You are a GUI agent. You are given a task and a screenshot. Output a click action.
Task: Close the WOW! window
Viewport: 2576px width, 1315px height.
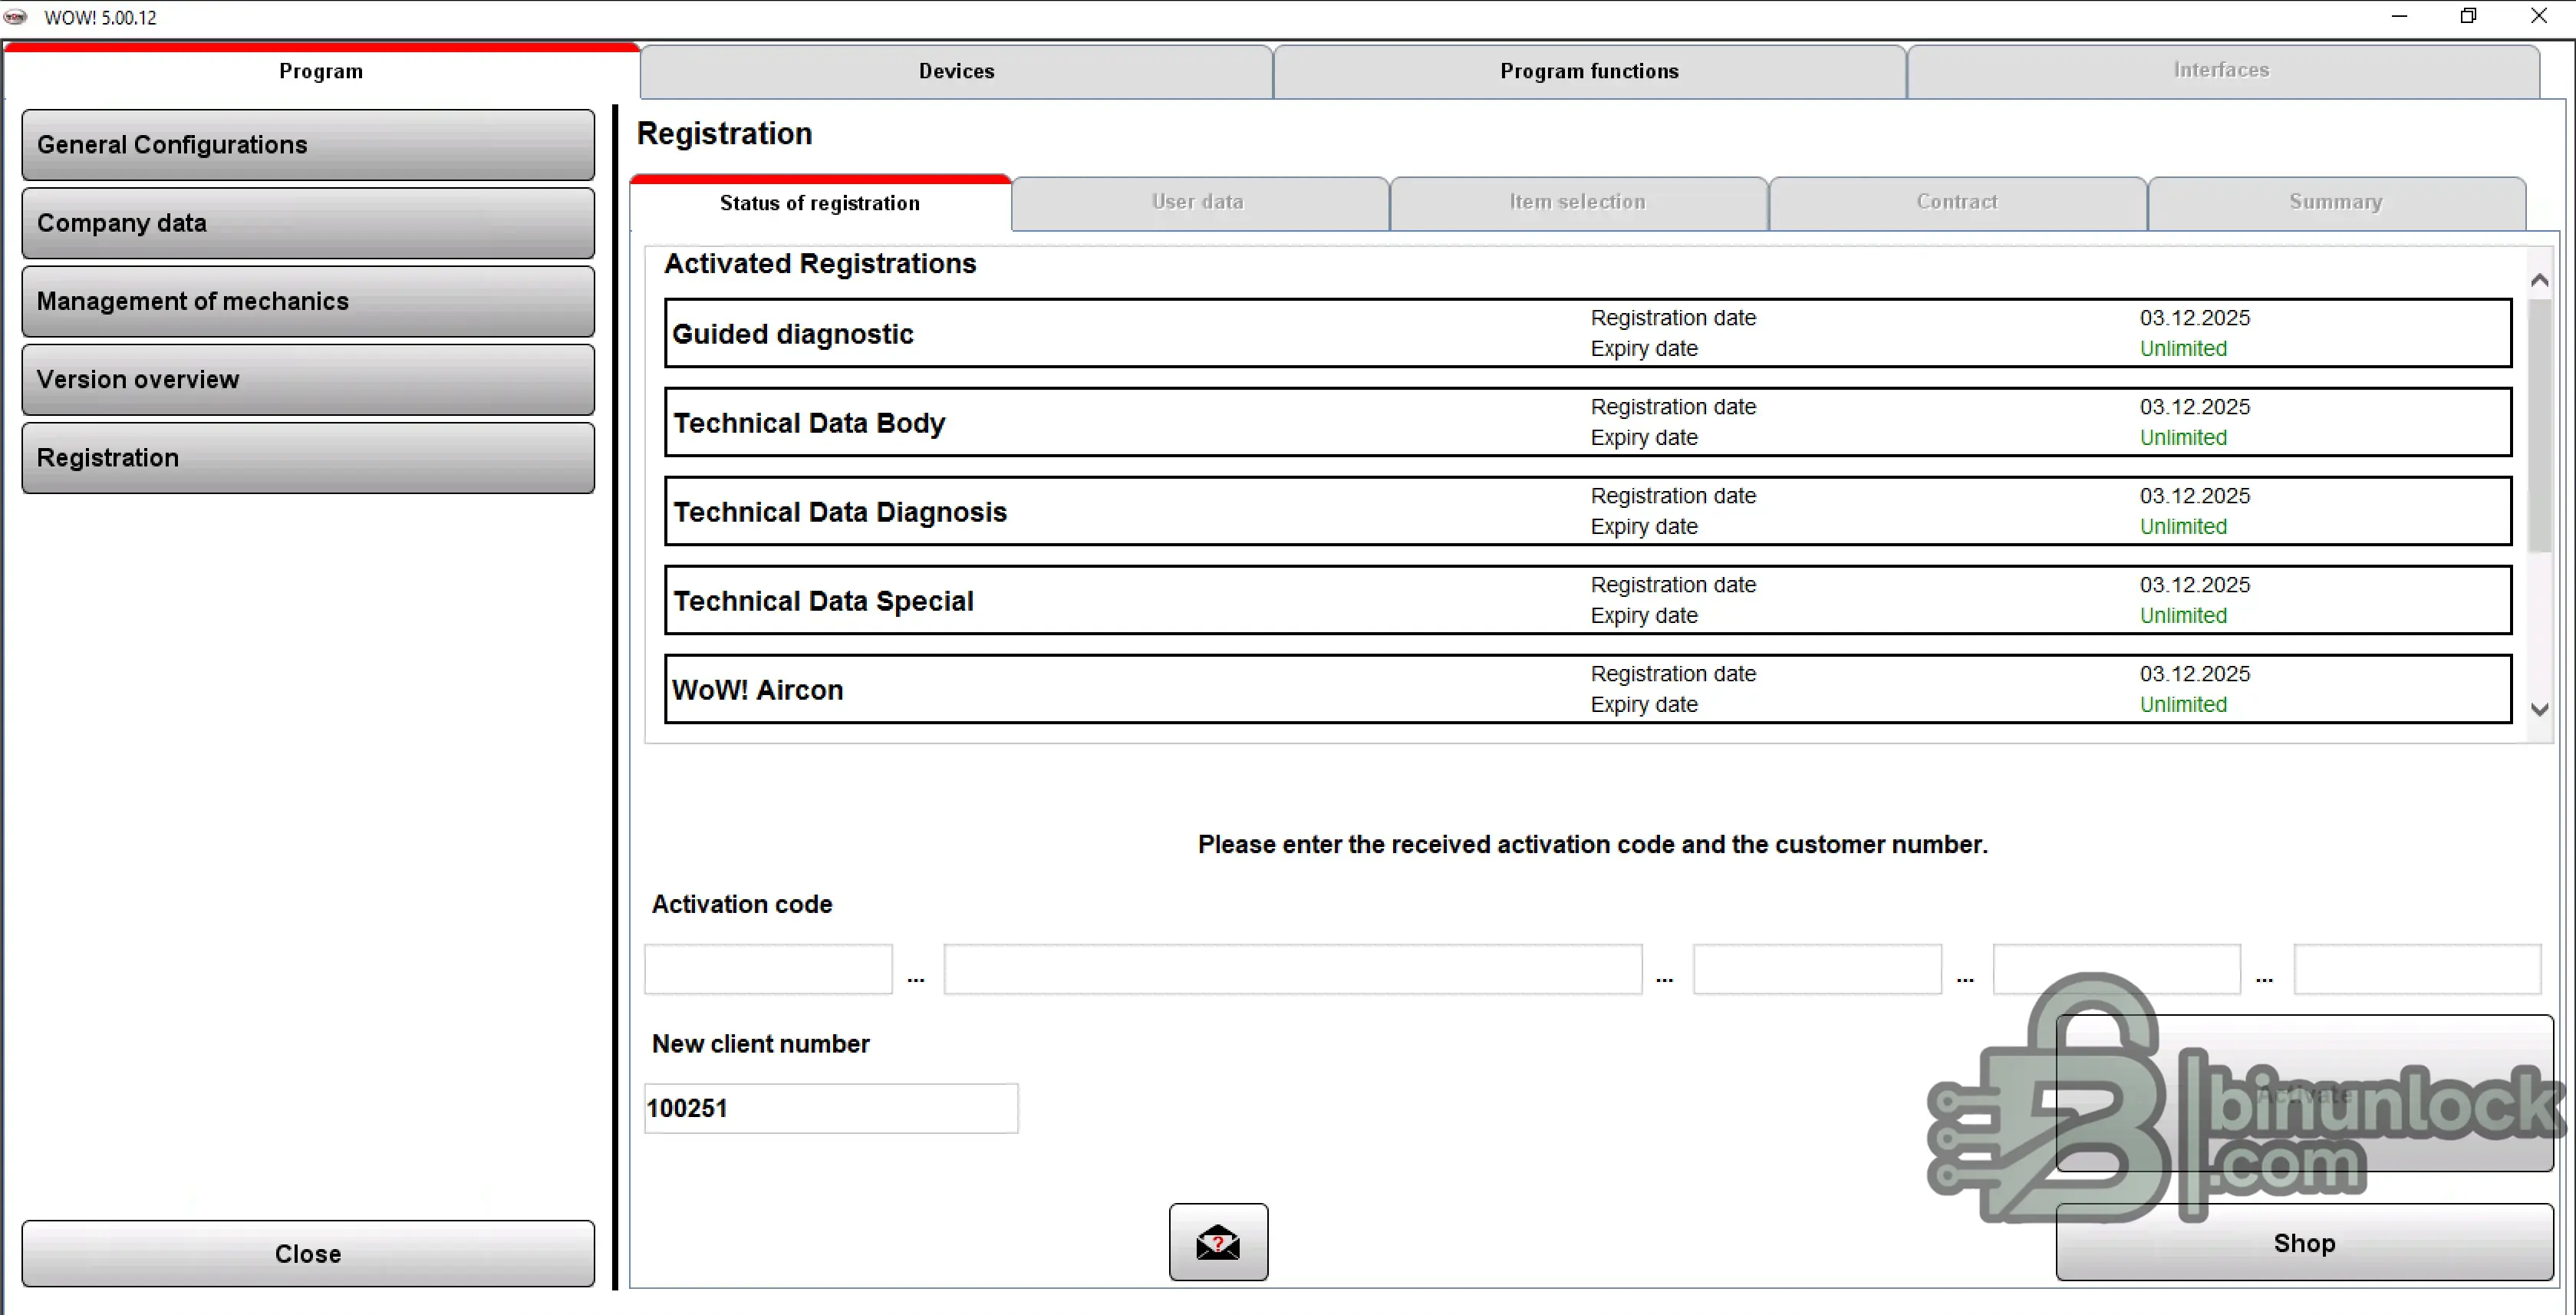tap(2539, 16)
